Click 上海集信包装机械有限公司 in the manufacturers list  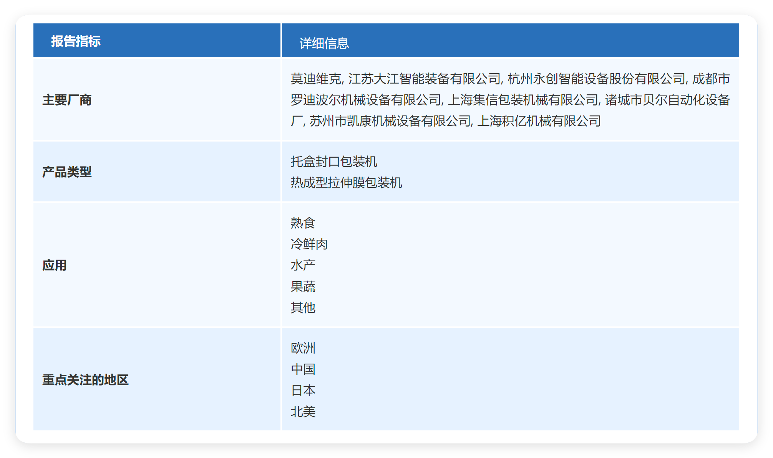[x=523, y=100]
